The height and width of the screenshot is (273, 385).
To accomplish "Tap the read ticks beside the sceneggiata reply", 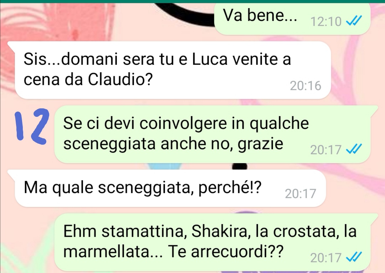I will tap(354, 150).
